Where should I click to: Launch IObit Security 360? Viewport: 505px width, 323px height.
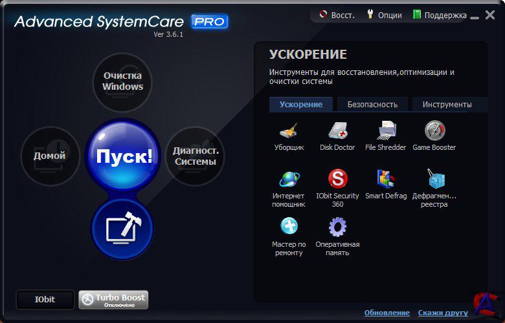pyautogui.click(x=337, y=180)
